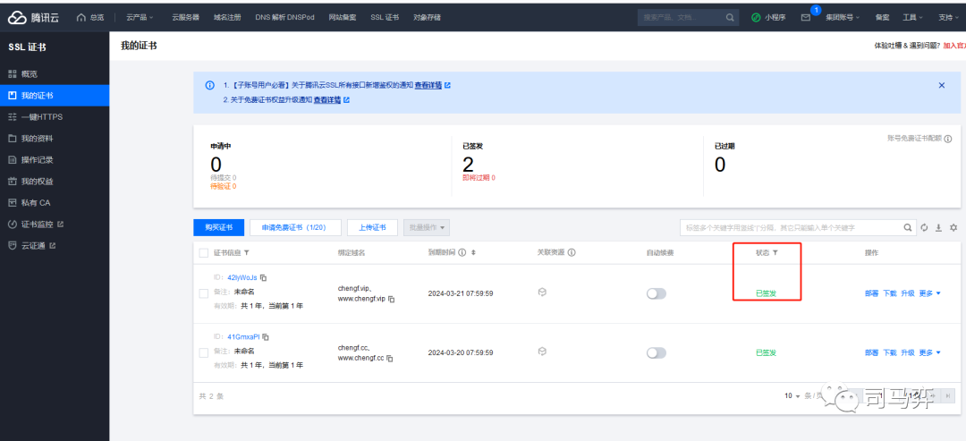This screenshot has height=441, width=966.
Task: Click 下载 for chengf.cc certificate
Action: pos(890,353)
